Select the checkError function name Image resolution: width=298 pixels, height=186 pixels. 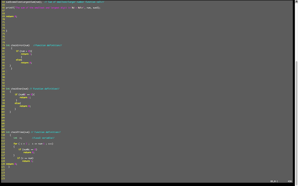pos(15,45)
